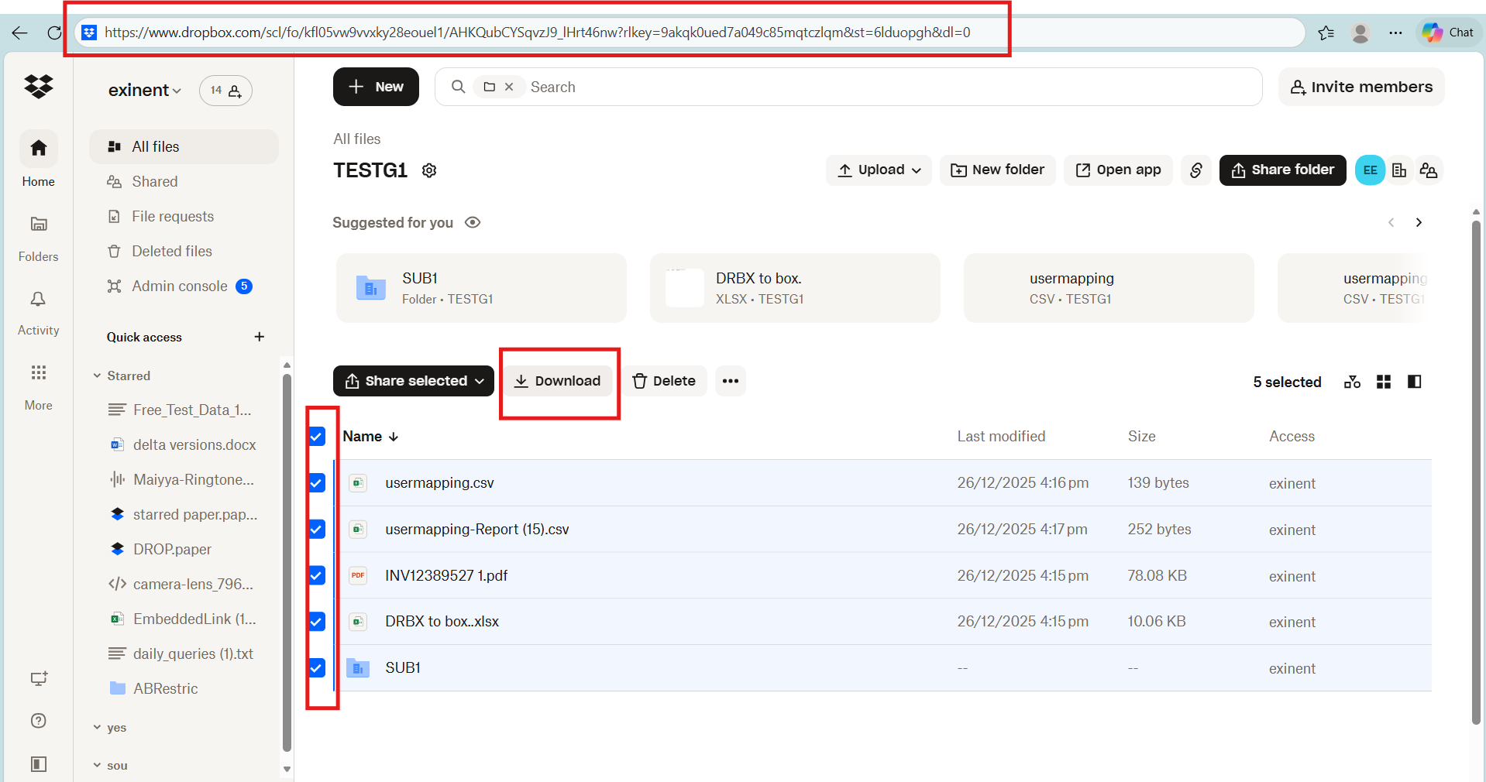Open the Deleted files section

coord(172,251)
